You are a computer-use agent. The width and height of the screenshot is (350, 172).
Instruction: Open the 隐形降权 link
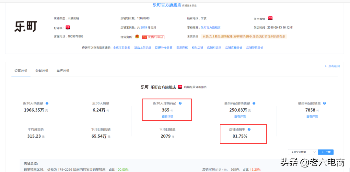click(x=182, y=47)
